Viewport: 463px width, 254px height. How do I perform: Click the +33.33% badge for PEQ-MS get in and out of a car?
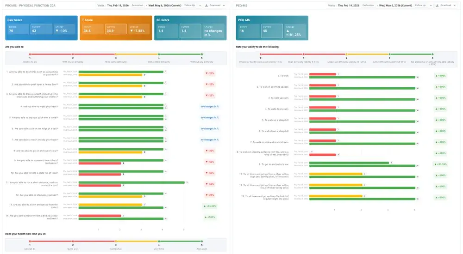(x=440, y=164)
